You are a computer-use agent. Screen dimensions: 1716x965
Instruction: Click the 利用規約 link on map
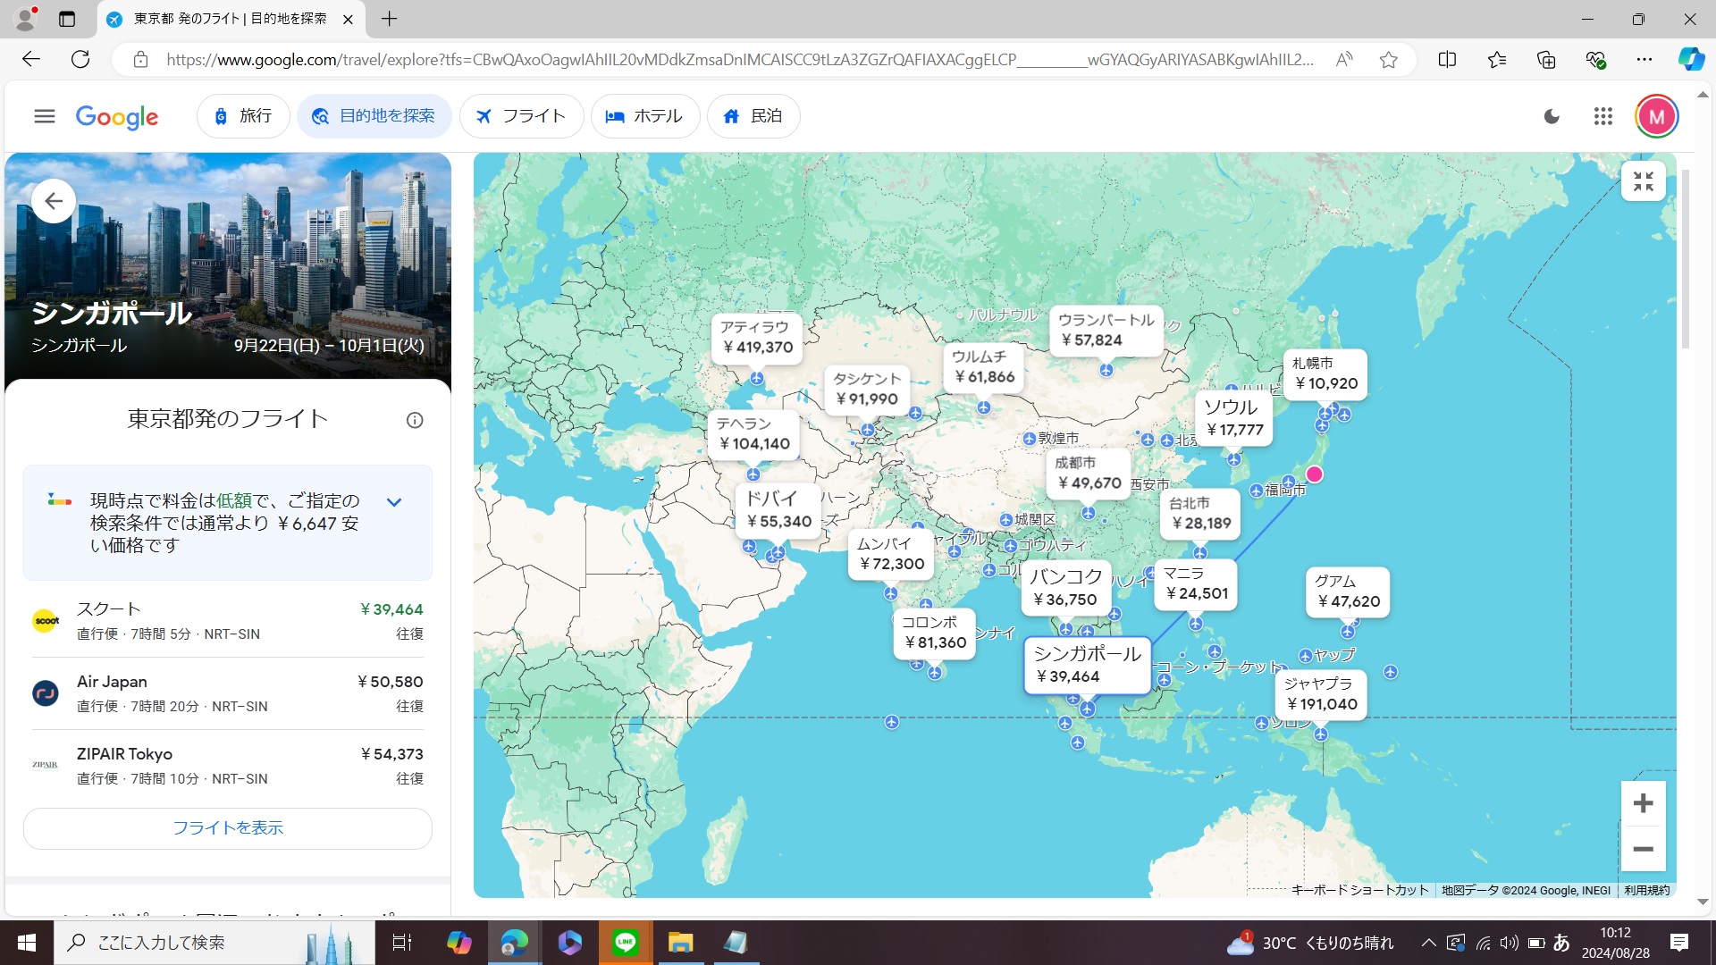pos(1646,890)
